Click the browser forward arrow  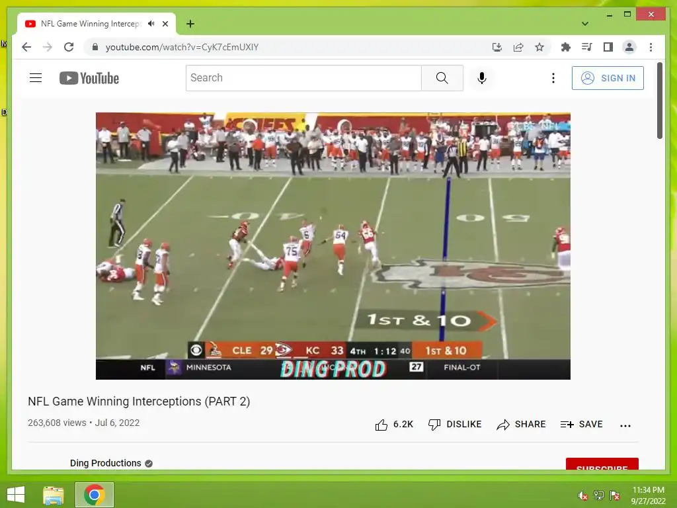[48, 47]
